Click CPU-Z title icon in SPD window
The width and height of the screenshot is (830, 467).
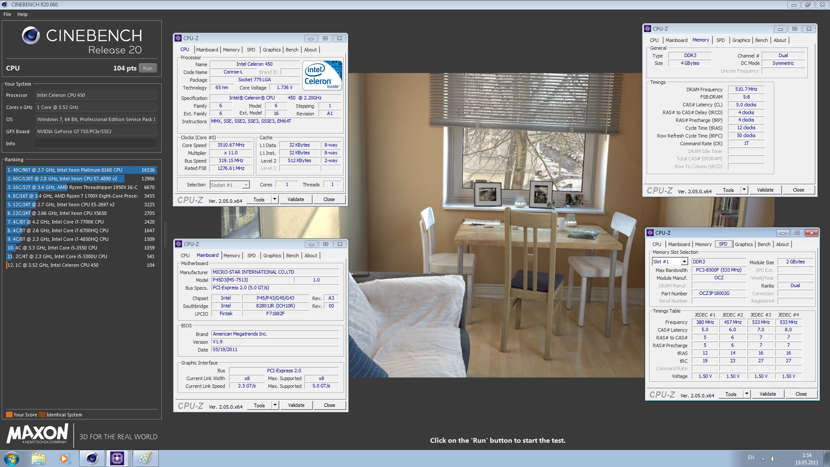(x=650, y=233)
